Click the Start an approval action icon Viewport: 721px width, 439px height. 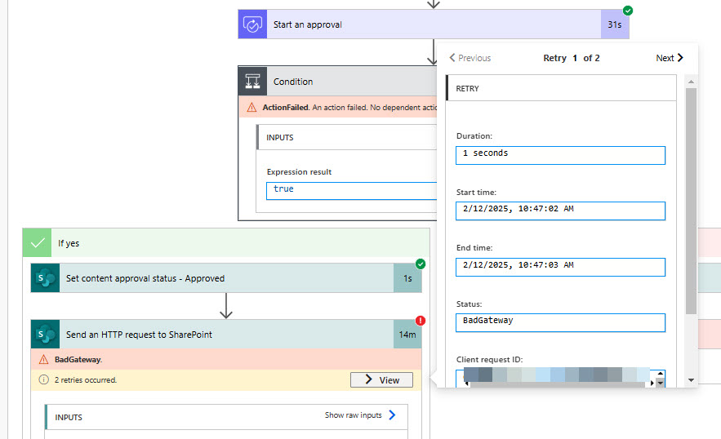[252, 24]
